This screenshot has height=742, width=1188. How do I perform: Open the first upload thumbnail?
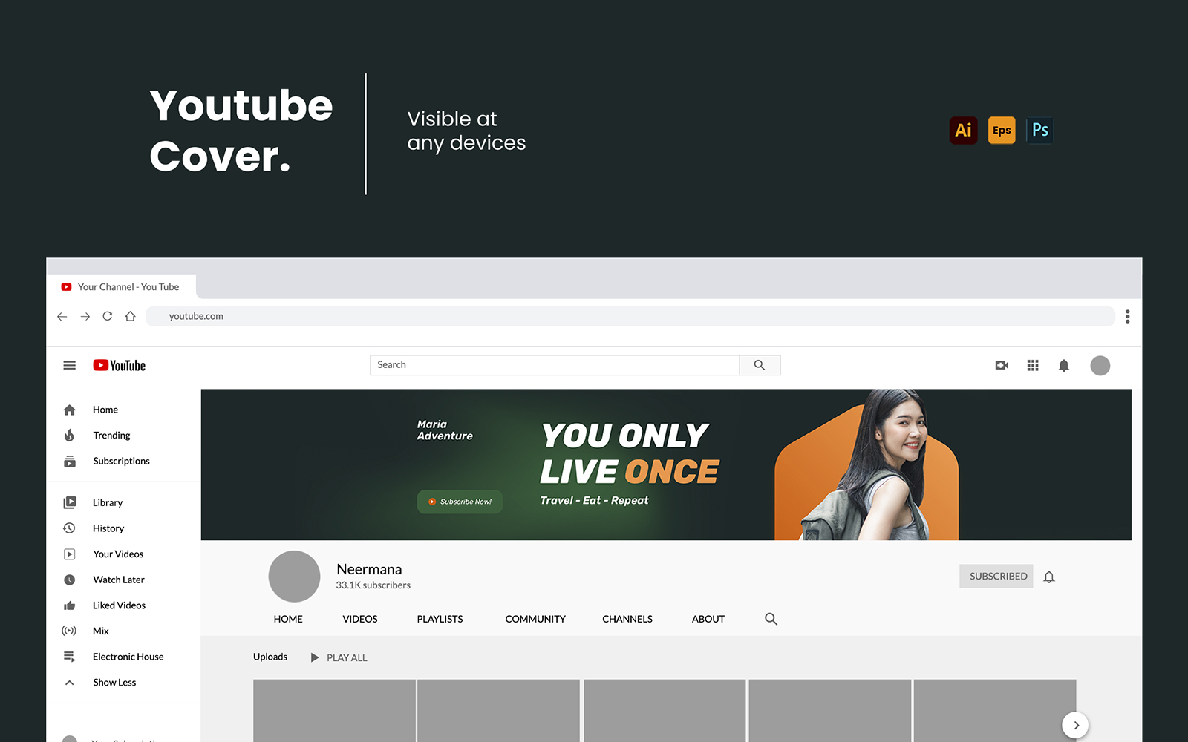coord(334,710)
